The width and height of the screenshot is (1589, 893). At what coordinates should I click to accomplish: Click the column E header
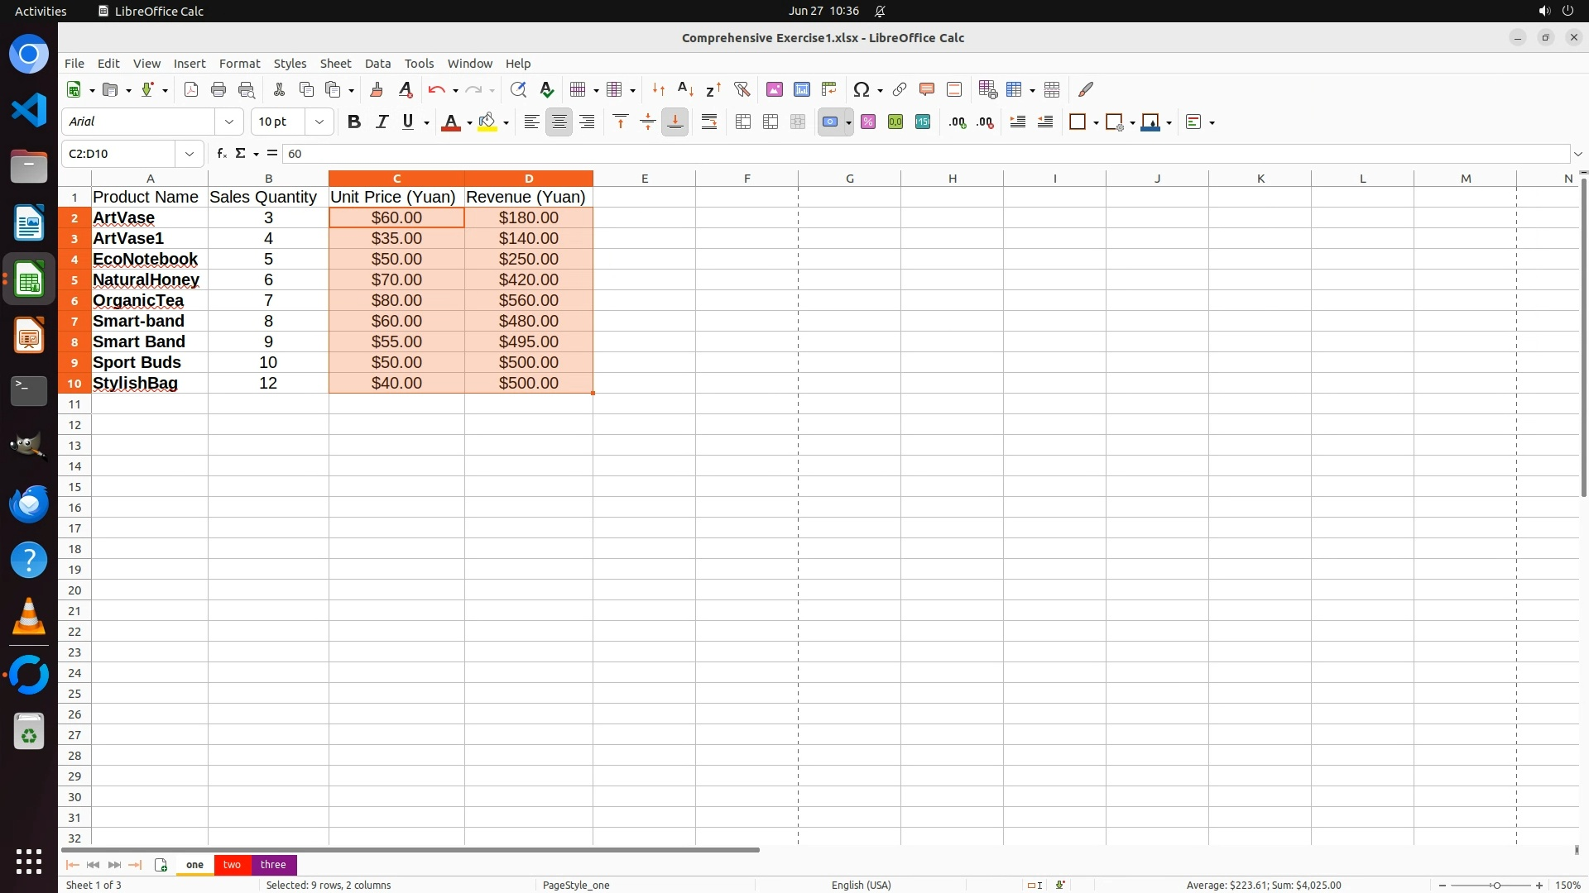pyautogui.click(x=644, y=179)
